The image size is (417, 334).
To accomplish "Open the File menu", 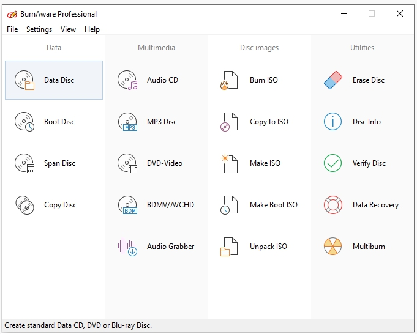I will 12,29.
